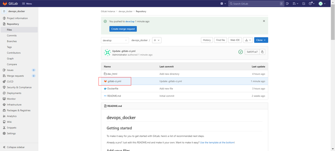This screenshot has height=151, width=335.
Task: Open the issues icon in top navigation
Action: 287,4
